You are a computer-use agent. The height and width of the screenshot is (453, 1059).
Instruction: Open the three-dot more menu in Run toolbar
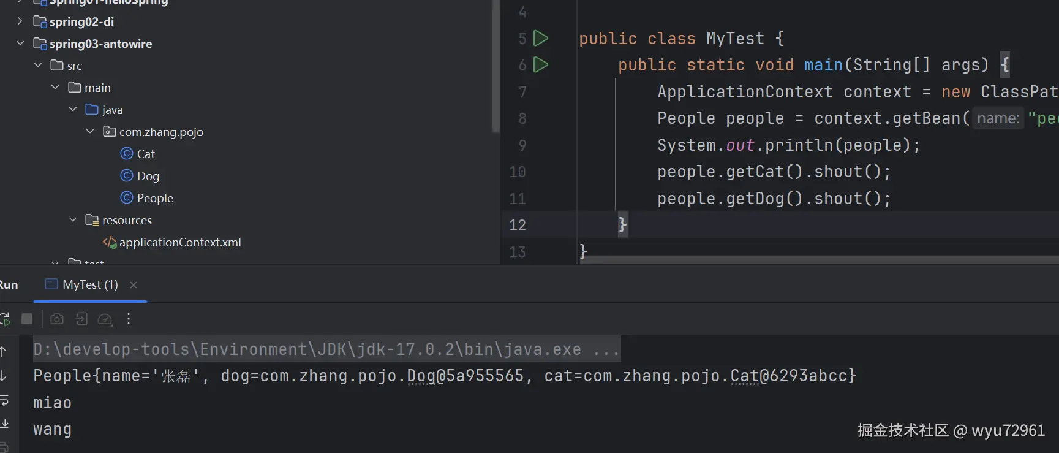coord(129,319)
